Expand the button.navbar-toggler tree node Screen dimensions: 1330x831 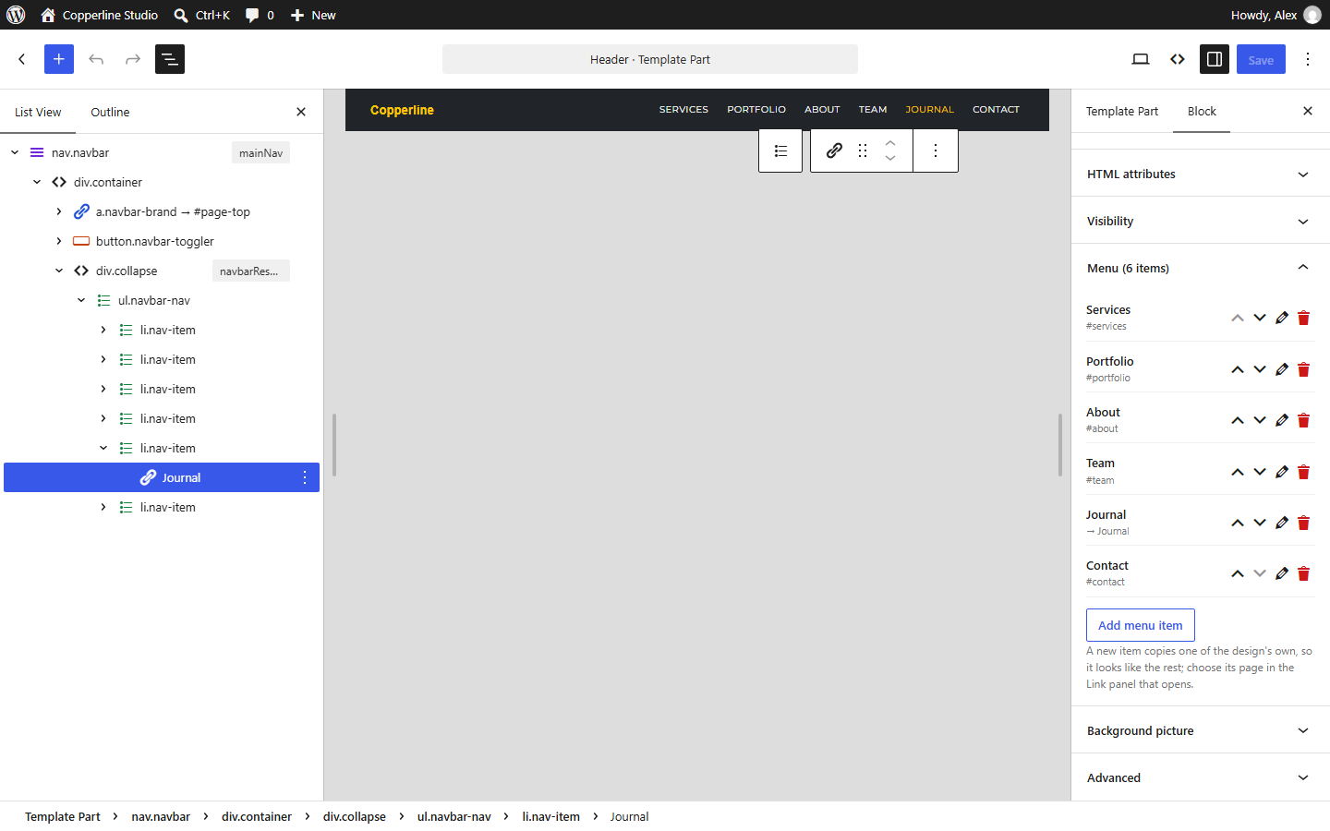59,241
